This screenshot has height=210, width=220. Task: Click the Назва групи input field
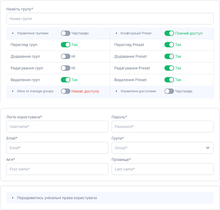(110, 19)
